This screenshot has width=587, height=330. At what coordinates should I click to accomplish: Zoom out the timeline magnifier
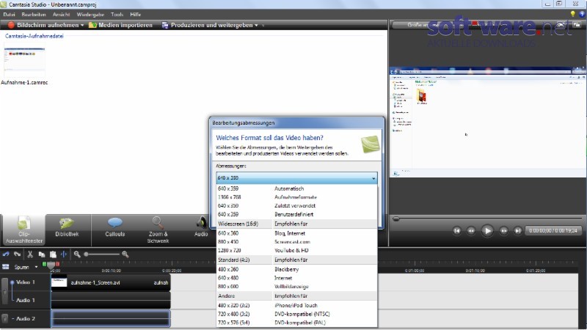click(77, 254)
